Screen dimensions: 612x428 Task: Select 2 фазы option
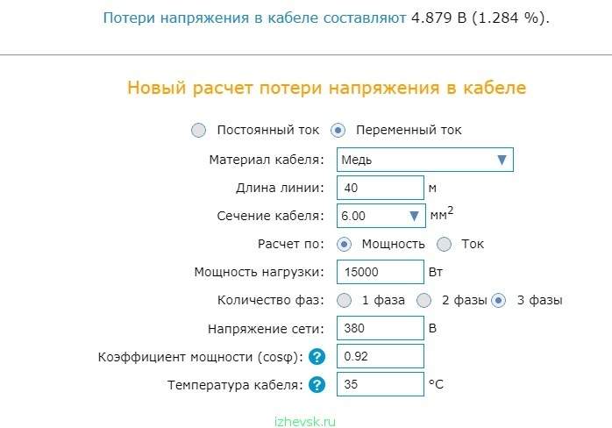coord(423,300)
